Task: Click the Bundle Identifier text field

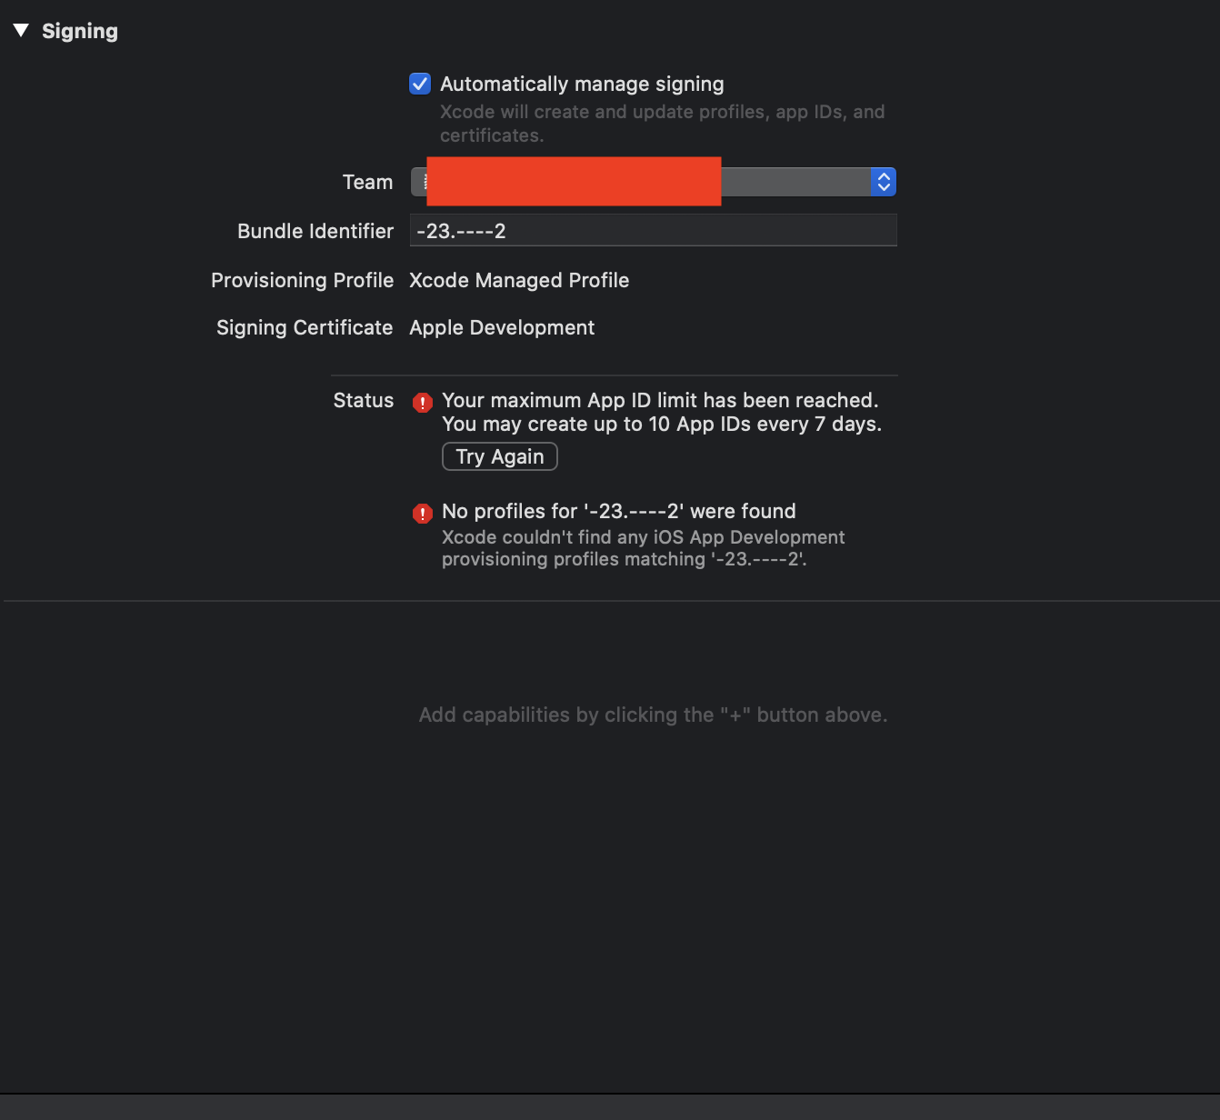Action: 654,231
